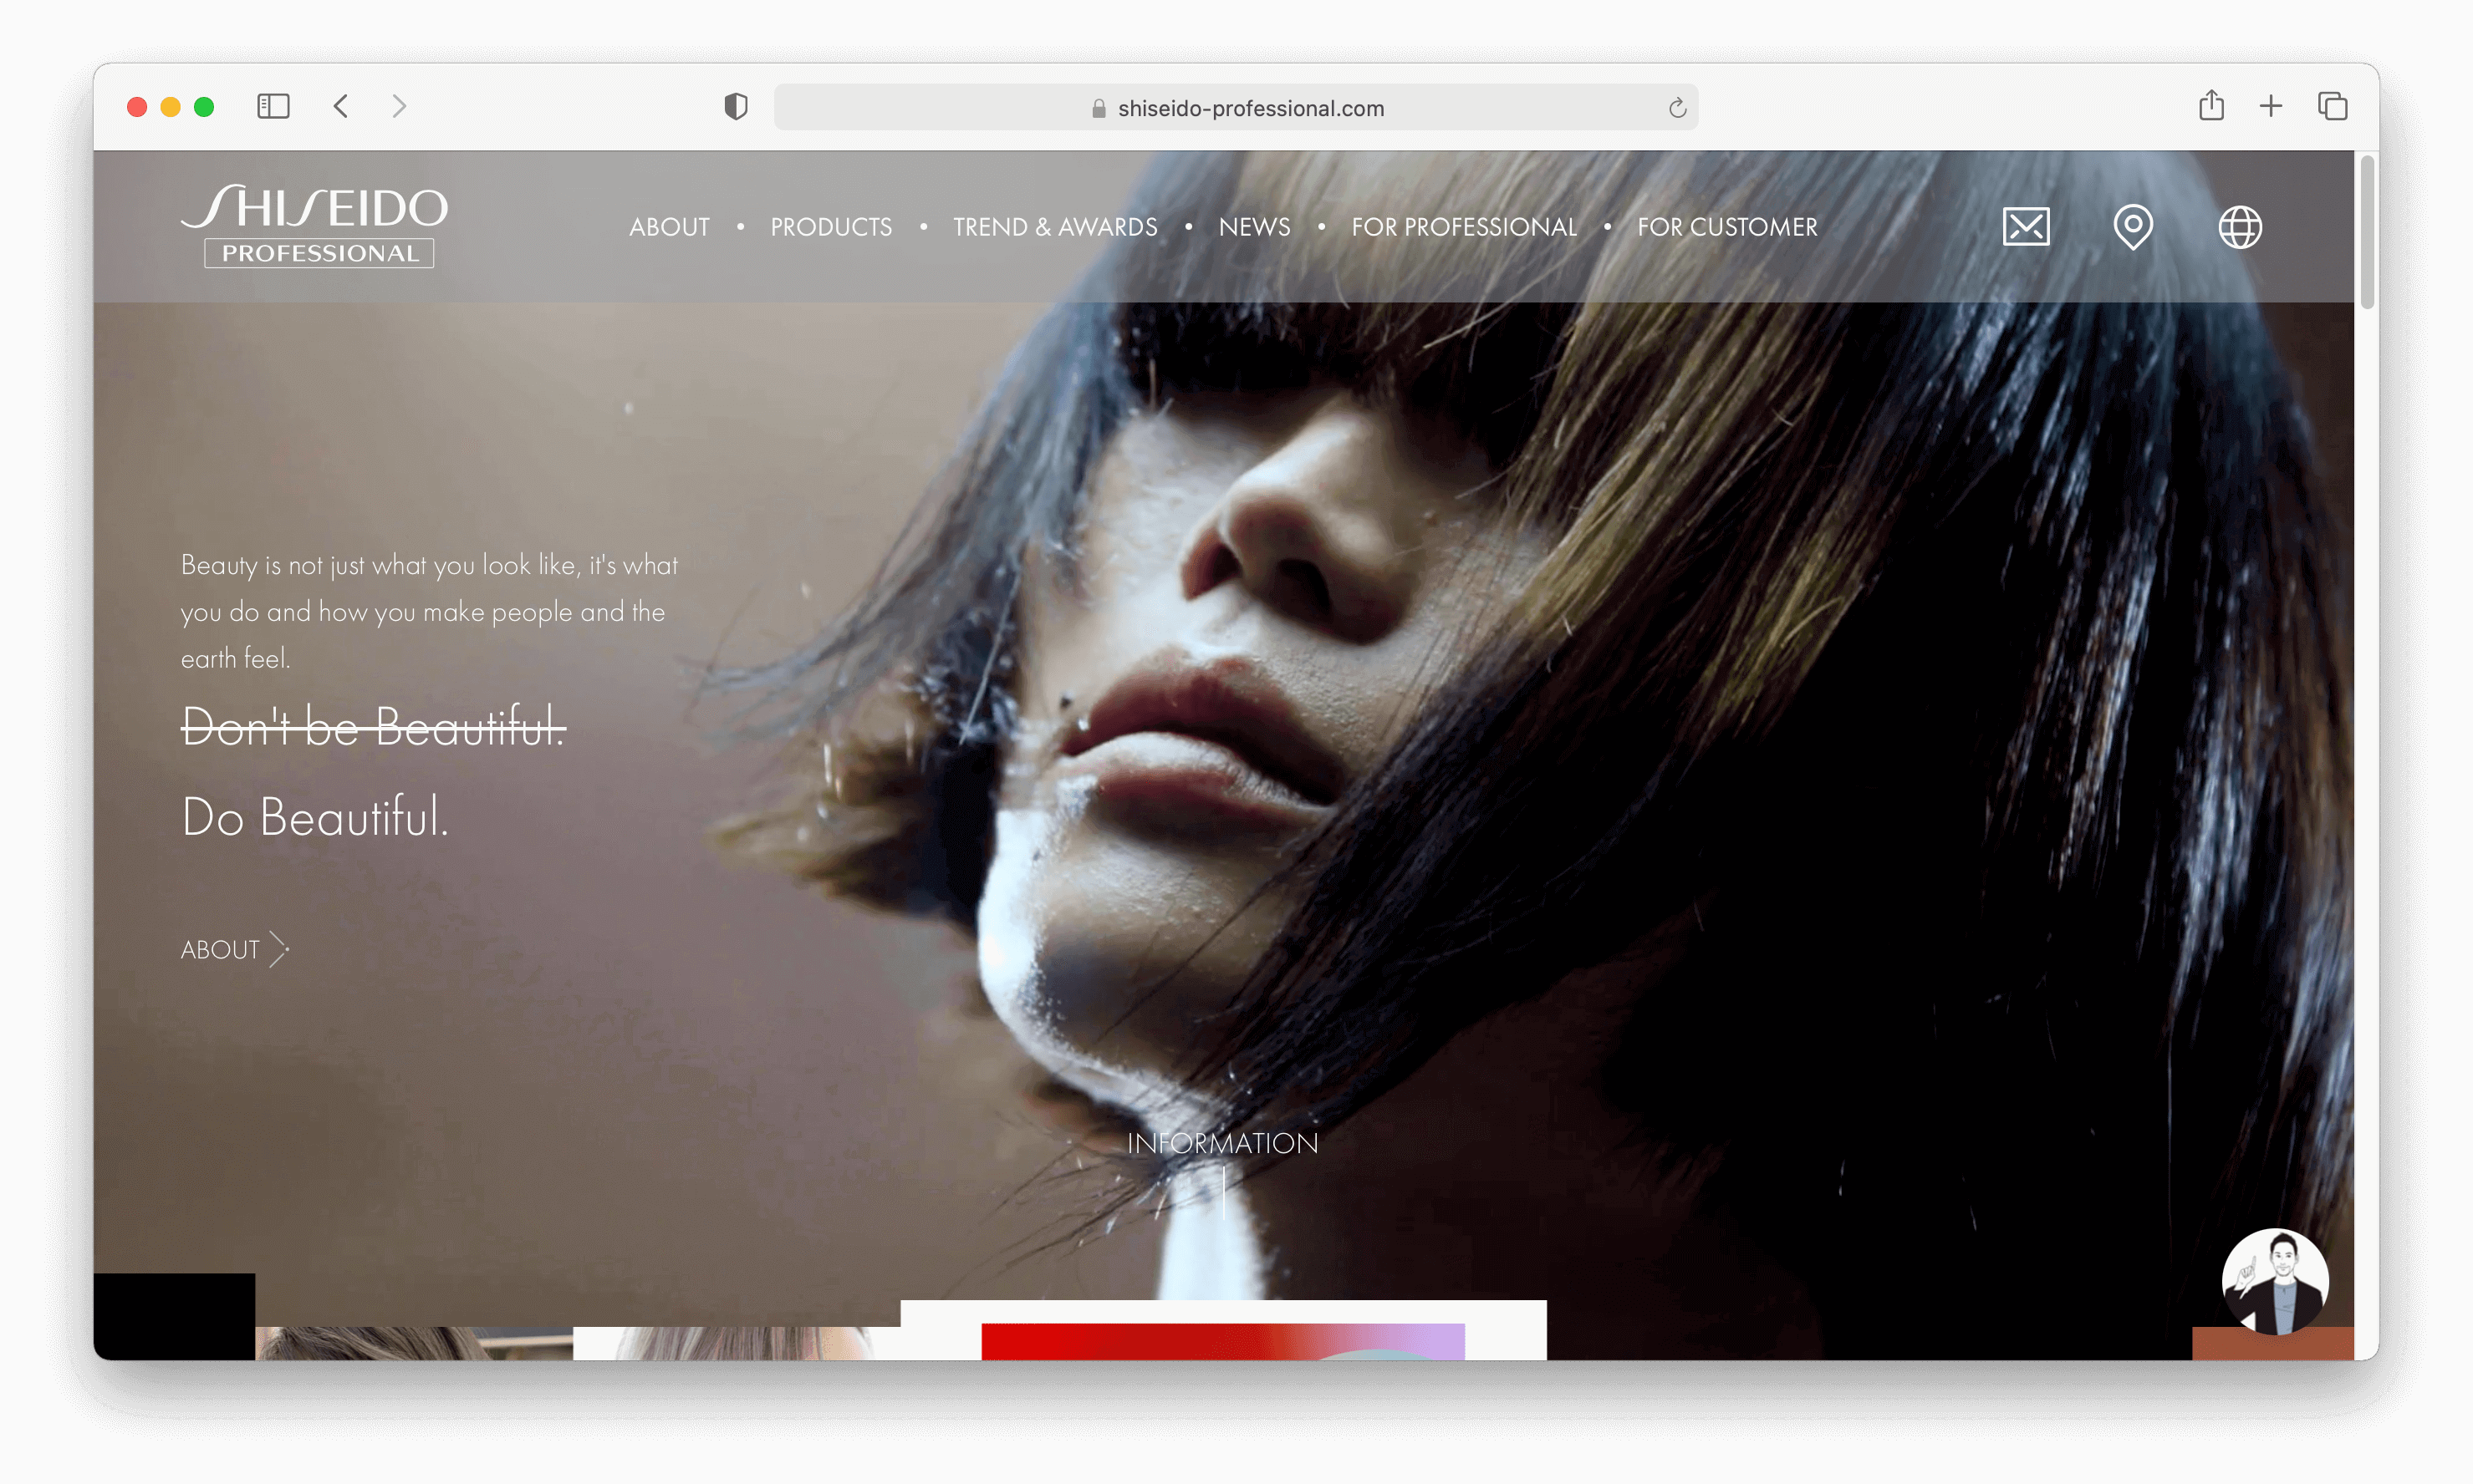Open TREND & AWARDS menu item
The image size is (2473, 1484).
[x=1054, y=227]
